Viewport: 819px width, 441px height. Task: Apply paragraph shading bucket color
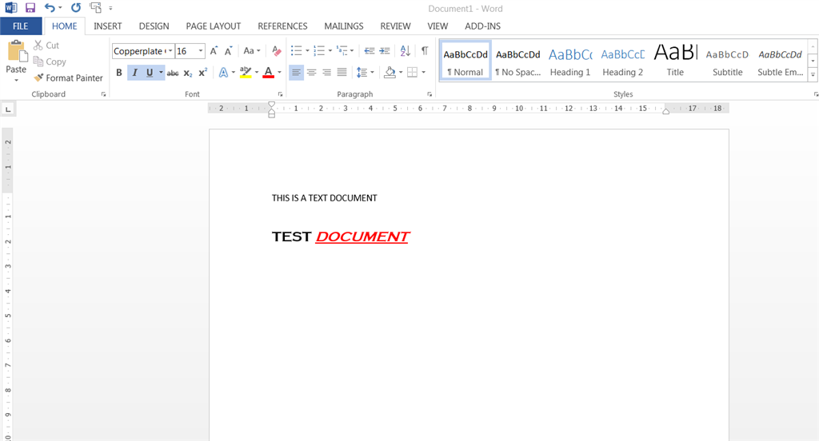tap(390, 73)
